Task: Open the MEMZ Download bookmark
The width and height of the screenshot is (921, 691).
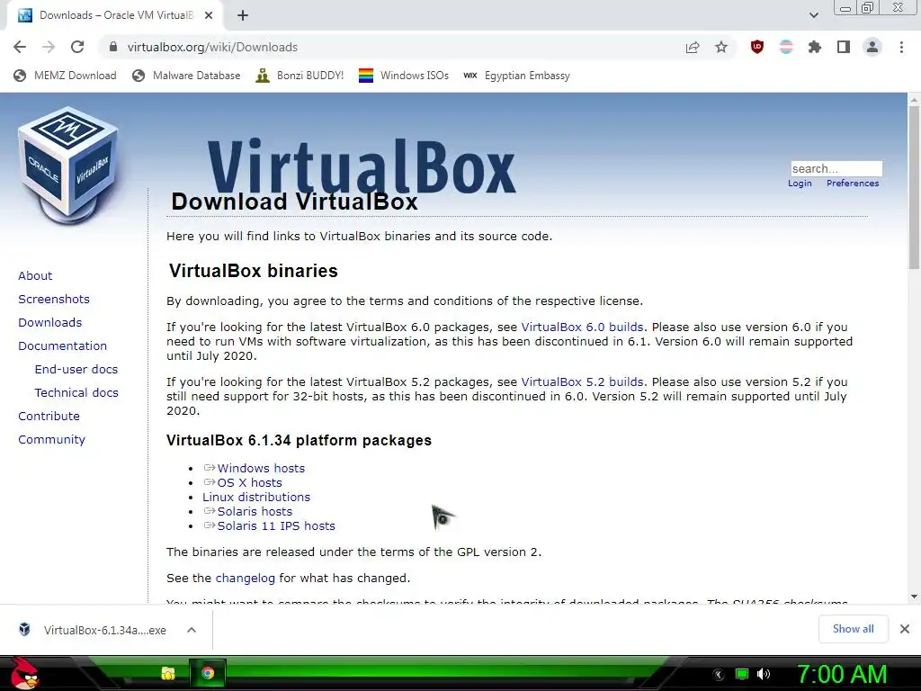Action: pyautogui.click(x=65, y=76)
